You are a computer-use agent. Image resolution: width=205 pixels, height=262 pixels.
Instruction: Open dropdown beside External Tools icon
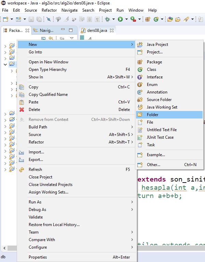[139, 20]
